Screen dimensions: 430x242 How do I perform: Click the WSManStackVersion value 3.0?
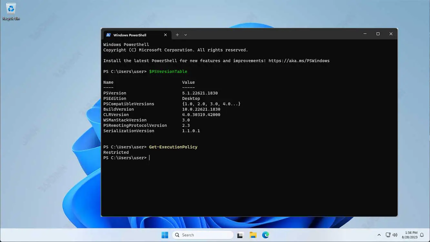186,120
